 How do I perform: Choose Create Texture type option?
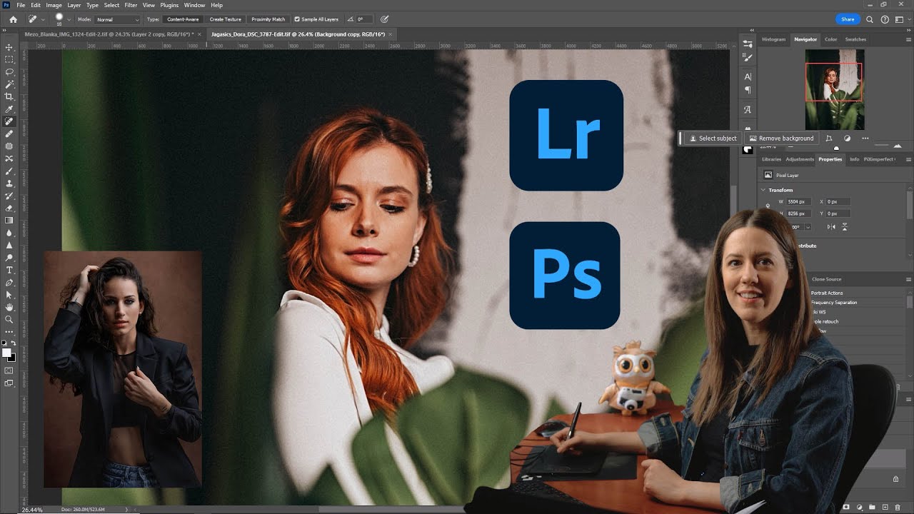click(x=226, y=19)
